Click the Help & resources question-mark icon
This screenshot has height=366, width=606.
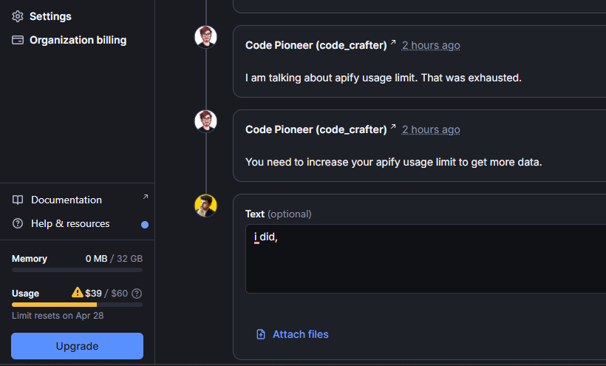(x=18, y=223)
